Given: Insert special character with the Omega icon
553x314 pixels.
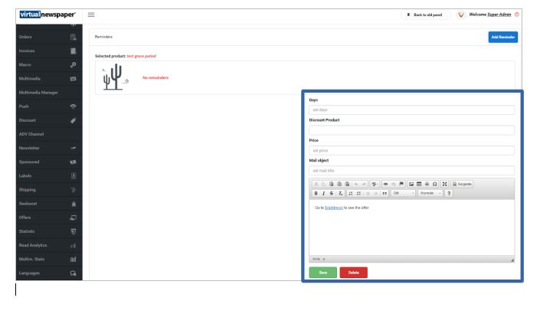Looking at the screenshot, I should point(435,185).
